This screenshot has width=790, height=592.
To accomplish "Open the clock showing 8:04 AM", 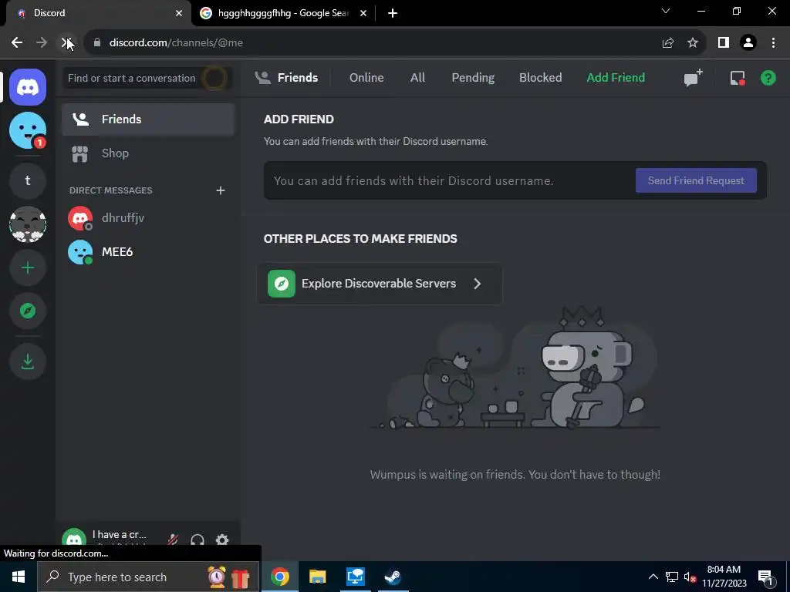I will pos(724,577).
